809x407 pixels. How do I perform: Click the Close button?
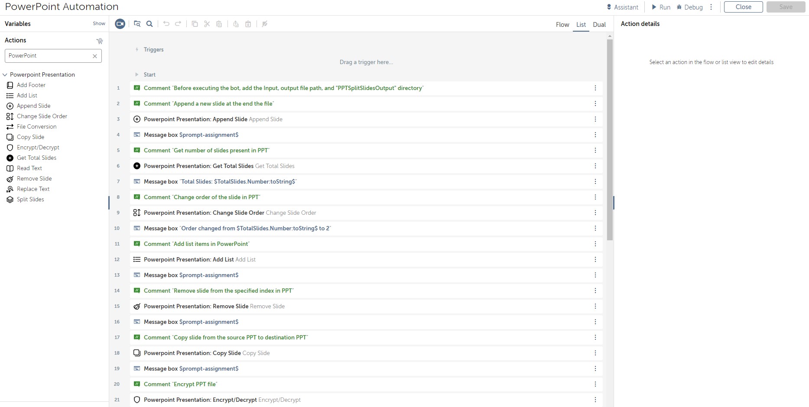pos(744,7)
